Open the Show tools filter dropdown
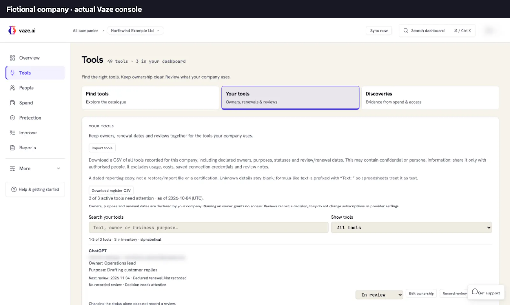The width and height of the screenshot is (510, 305). click(x=412, y=228)
